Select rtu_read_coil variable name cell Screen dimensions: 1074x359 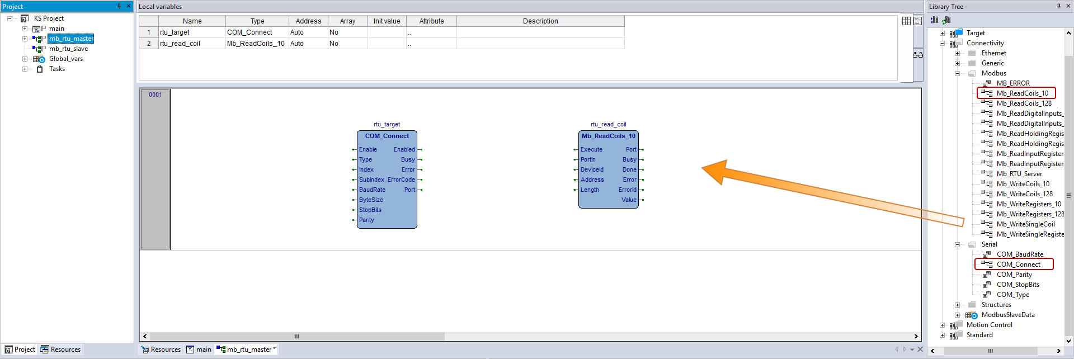tap(192, 44)
